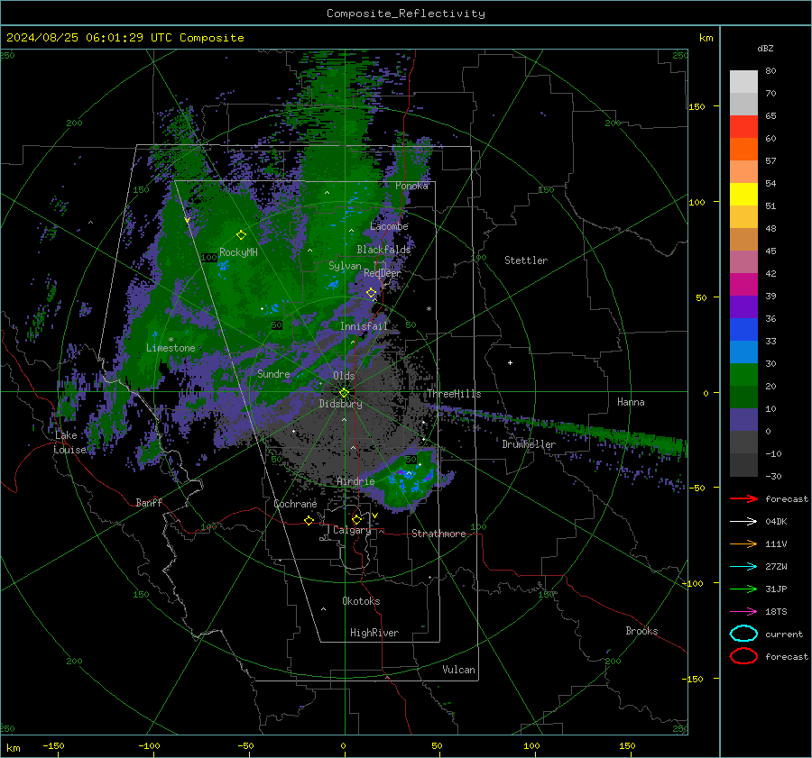This screenshot has width=812, height=758.
Task: Click the yellow 54 dBZ color swatch
Action: pos(743,194)
